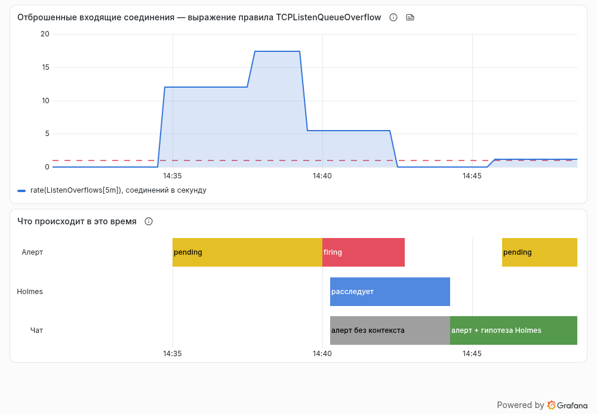Click y-axis value 15 on chart
Viewport: 597px width, 414px height.
tap(46, 67)
